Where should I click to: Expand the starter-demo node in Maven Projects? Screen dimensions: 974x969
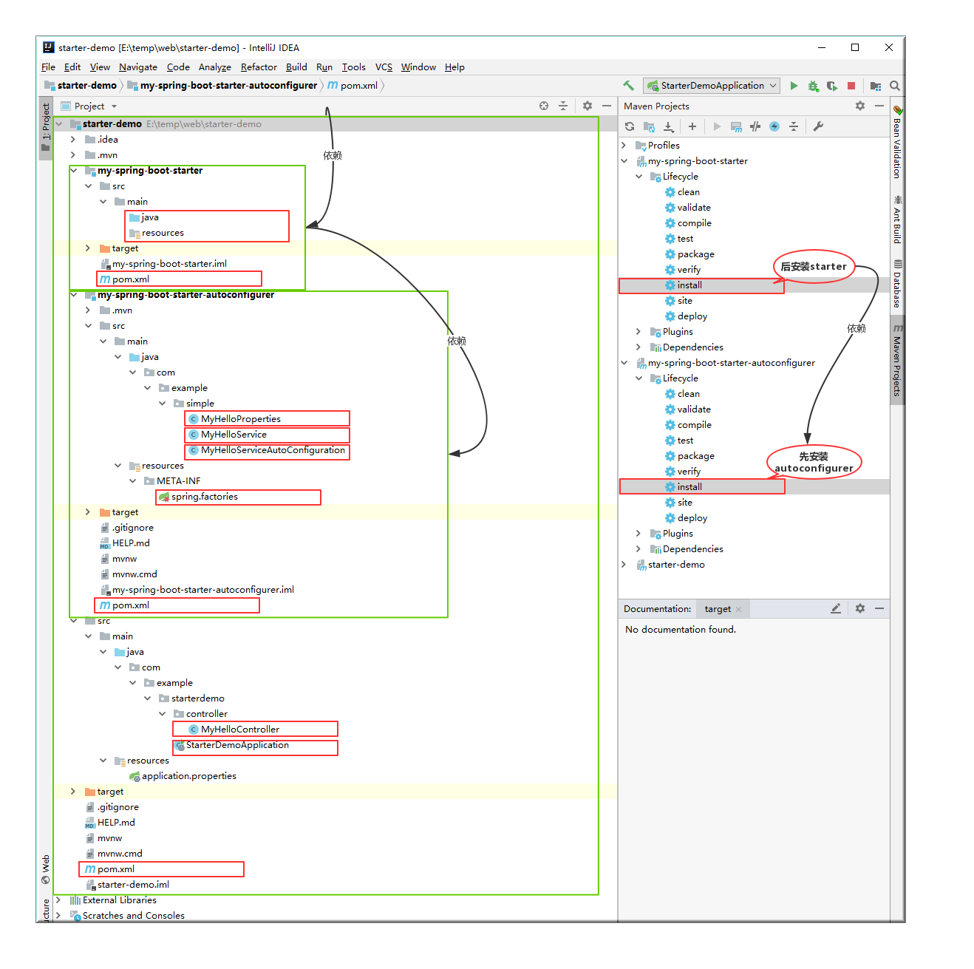(624, 565)
